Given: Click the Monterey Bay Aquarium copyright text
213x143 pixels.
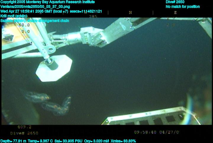Looking at the screenshot, I should [48, 2].
